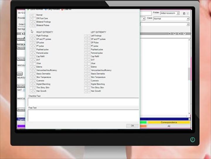Viewport: 211px width, 159px height.
Task: Click inside the Free Text box
Action: click(83, 115)
